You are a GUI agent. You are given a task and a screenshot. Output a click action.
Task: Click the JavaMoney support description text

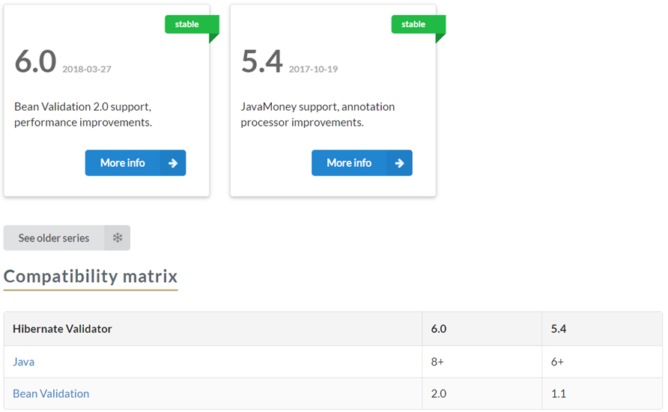(x=318, y=114)
